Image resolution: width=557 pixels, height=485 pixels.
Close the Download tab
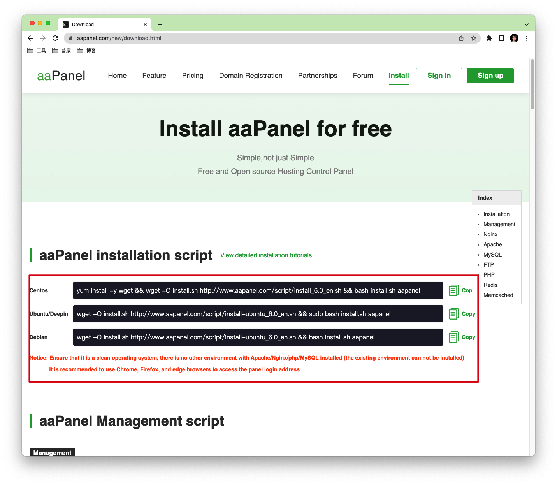pyautogui.click(x=145, y=25)
